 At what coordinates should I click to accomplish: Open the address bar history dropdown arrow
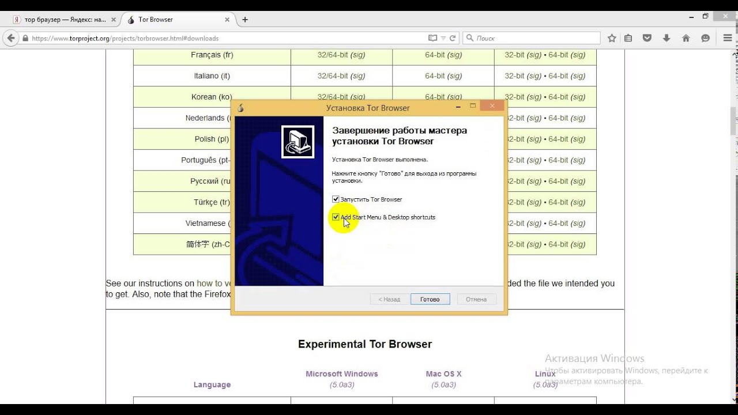[443, 38]
